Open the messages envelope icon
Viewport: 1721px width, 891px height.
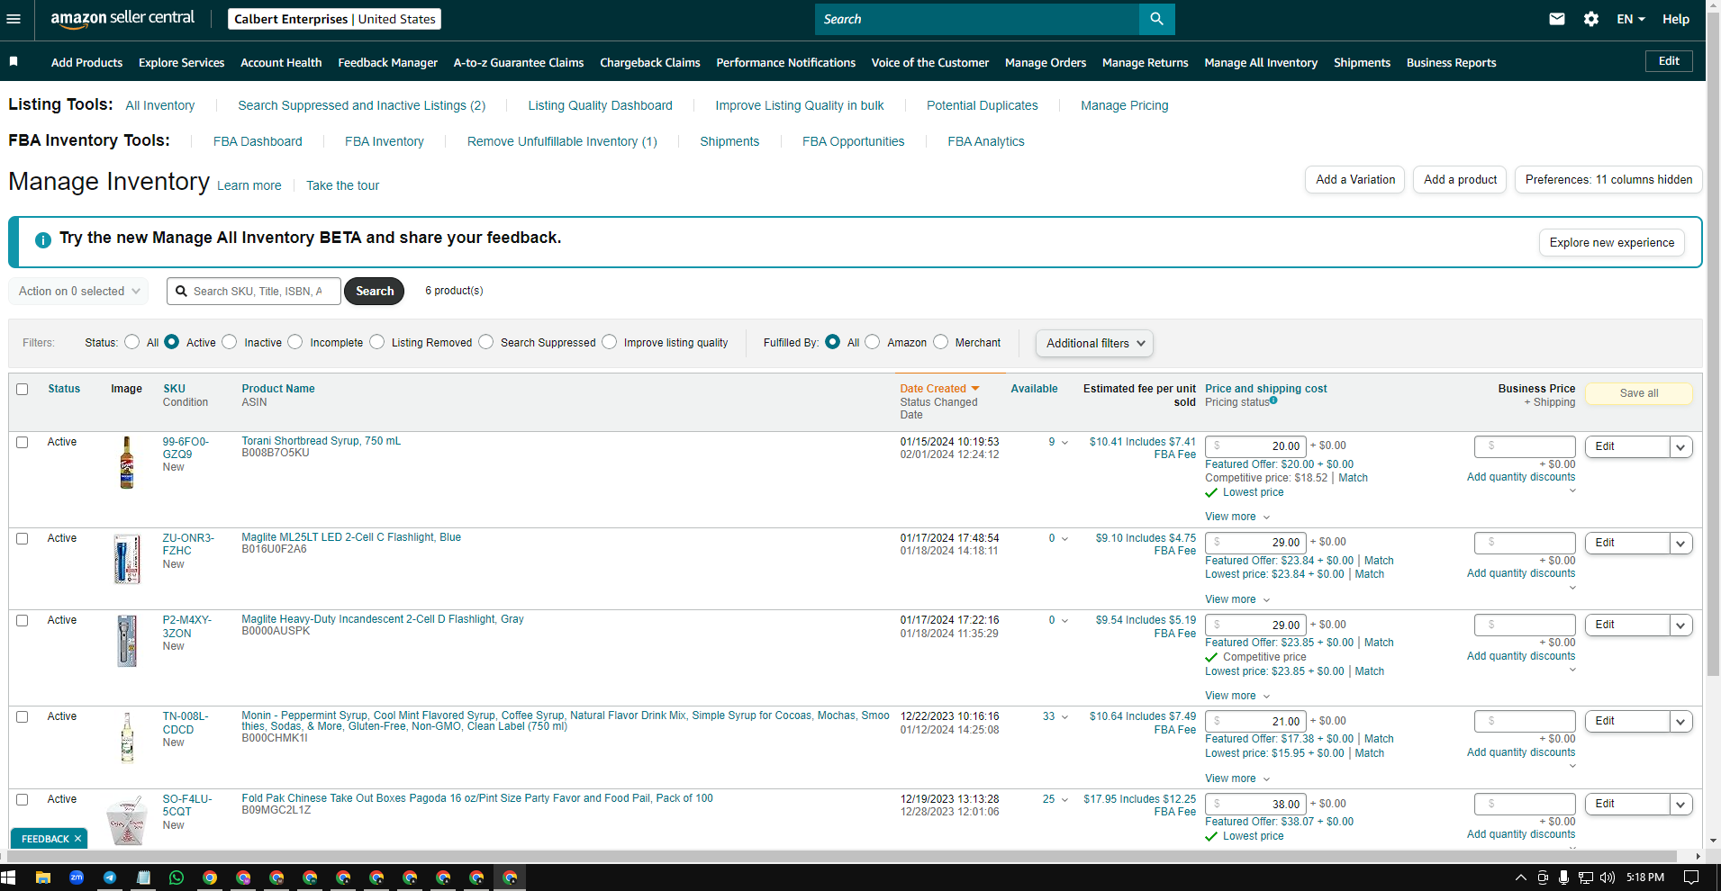click(x=1556, y=19)
